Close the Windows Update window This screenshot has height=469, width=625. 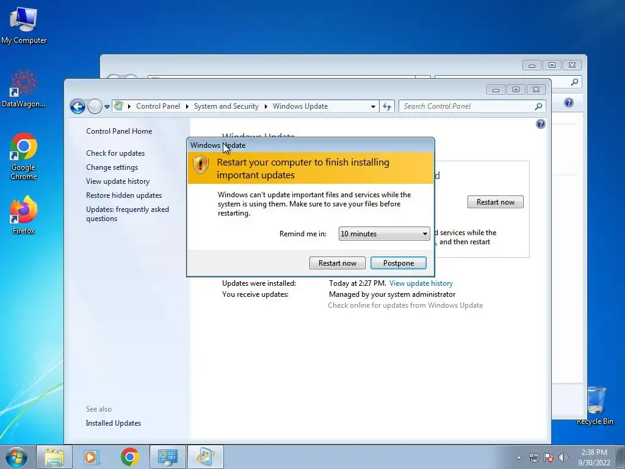tap(536, 89)
